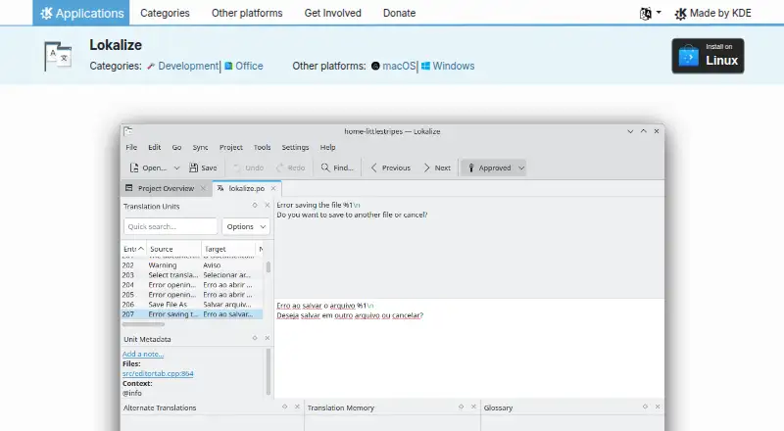Screen dimensions: 784x431
Task: Open the language selector dropdown
Action: 650,14
